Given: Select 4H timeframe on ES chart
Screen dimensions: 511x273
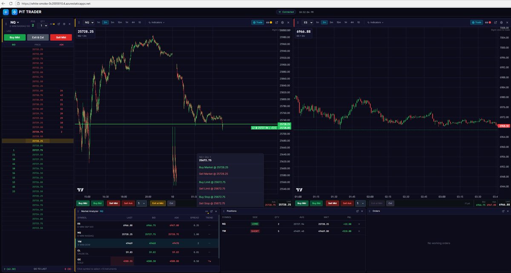Looking at the screenshot, I should pyautogui.click(x=352, y=22).
